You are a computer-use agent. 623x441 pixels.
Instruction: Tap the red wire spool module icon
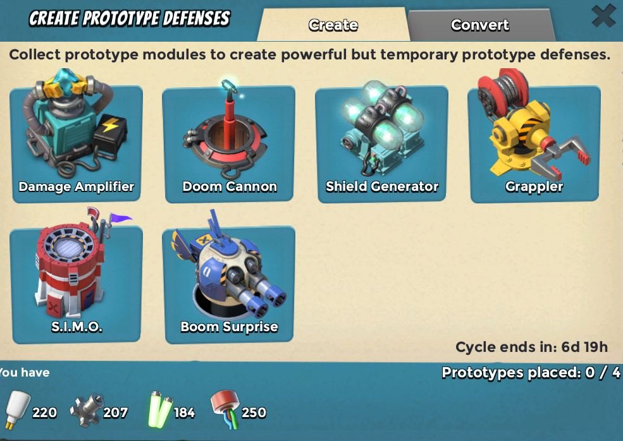click(225, 409)
